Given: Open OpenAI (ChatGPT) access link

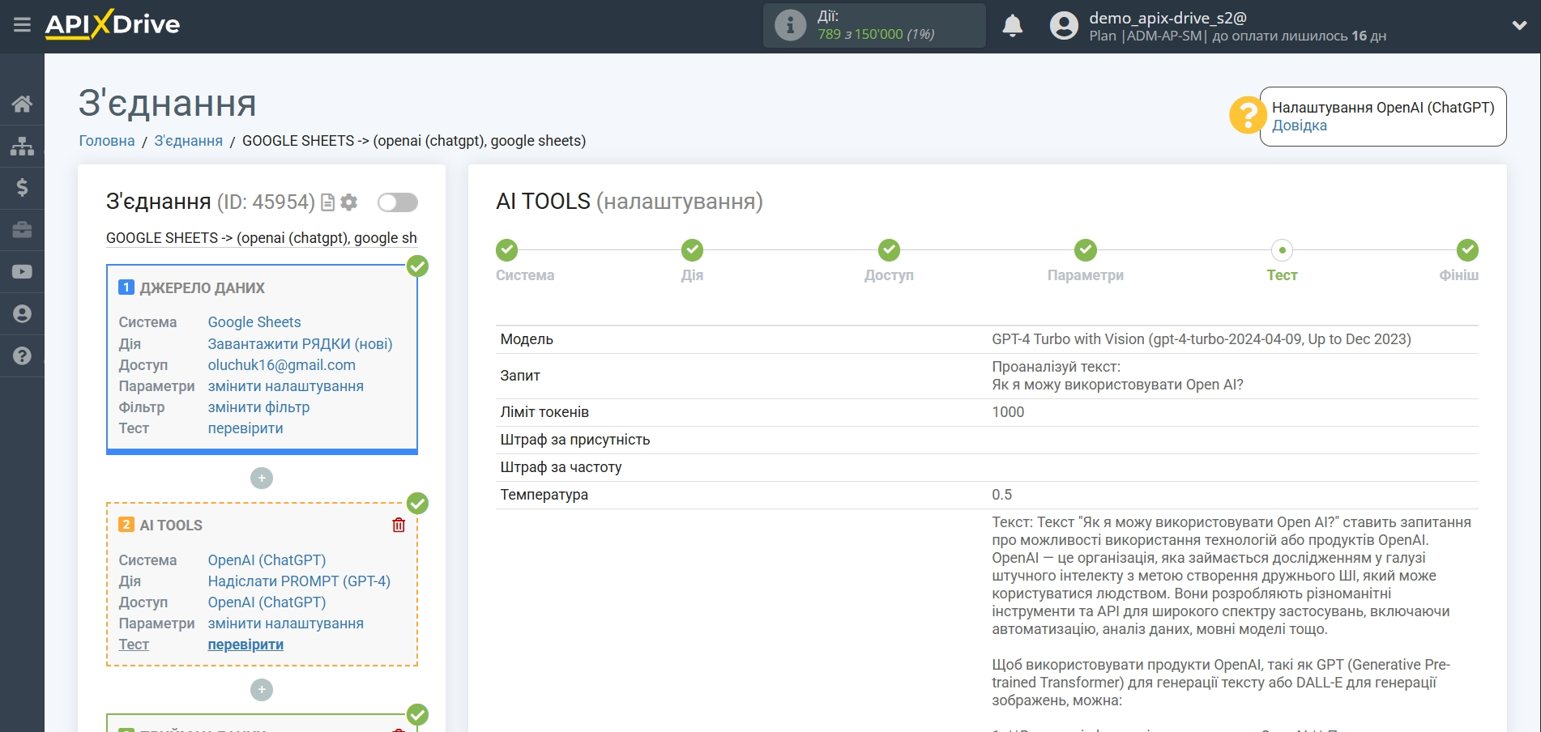Looking at the screenshot, I should (x=267, y=602).
